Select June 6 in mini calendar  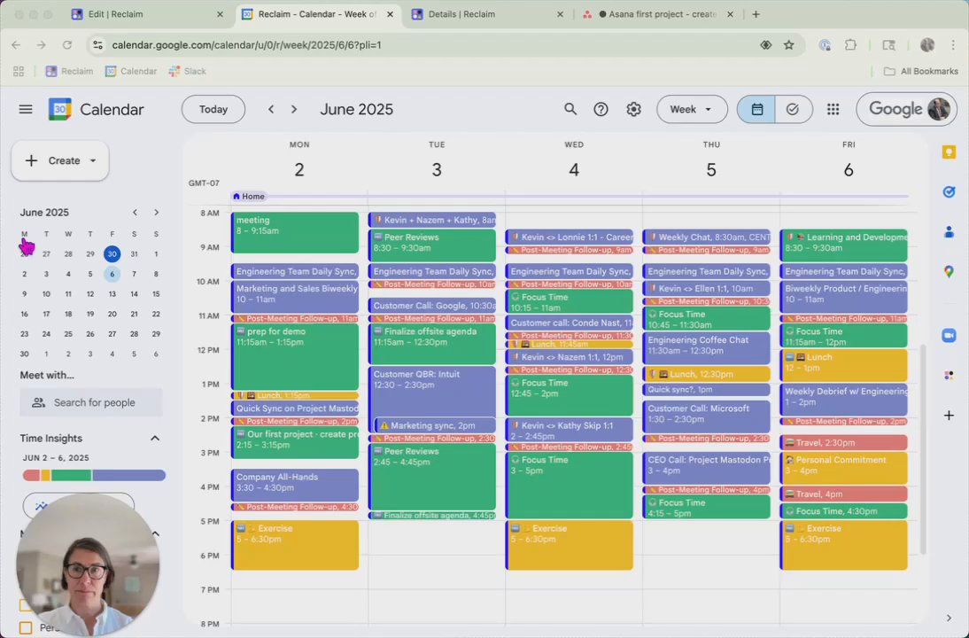point(112,274)
